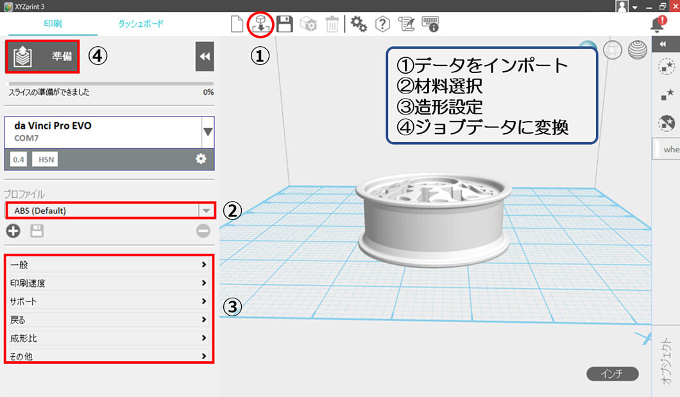Switch to the 印刷 tab
Image resolution: width=680 pixels, height=397 pixels.
point(53,24)
